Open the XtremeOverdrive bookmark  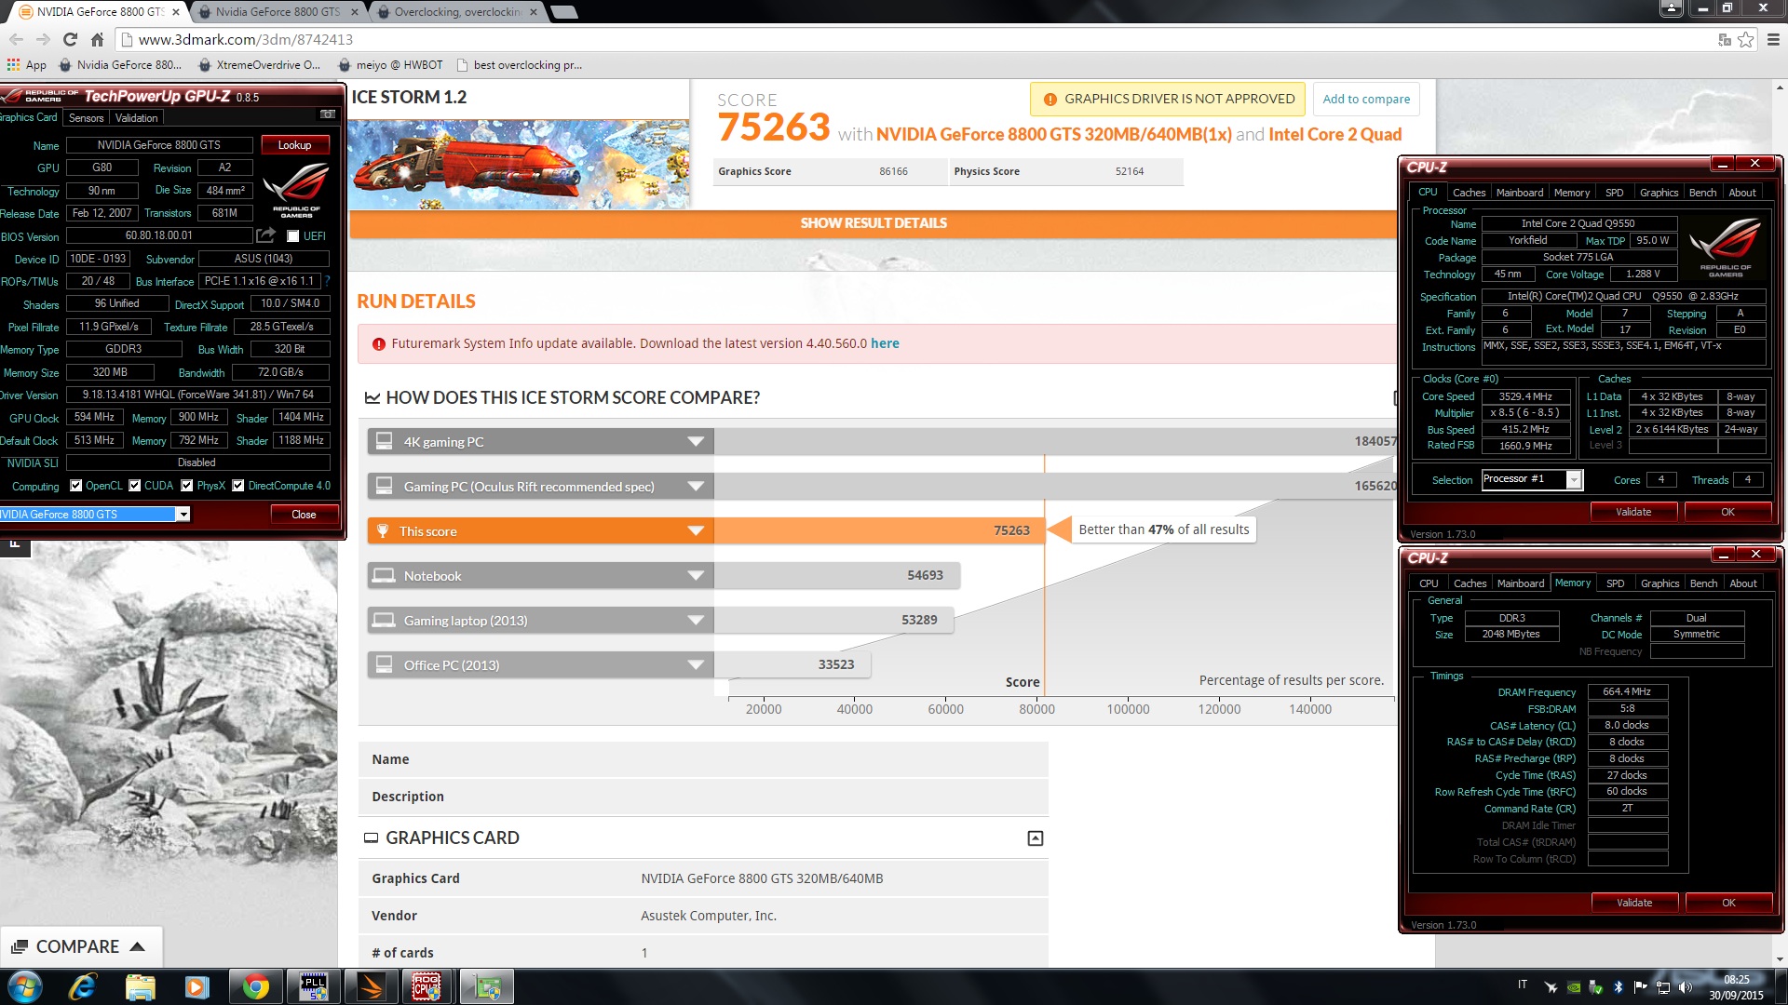coord(259,64)
